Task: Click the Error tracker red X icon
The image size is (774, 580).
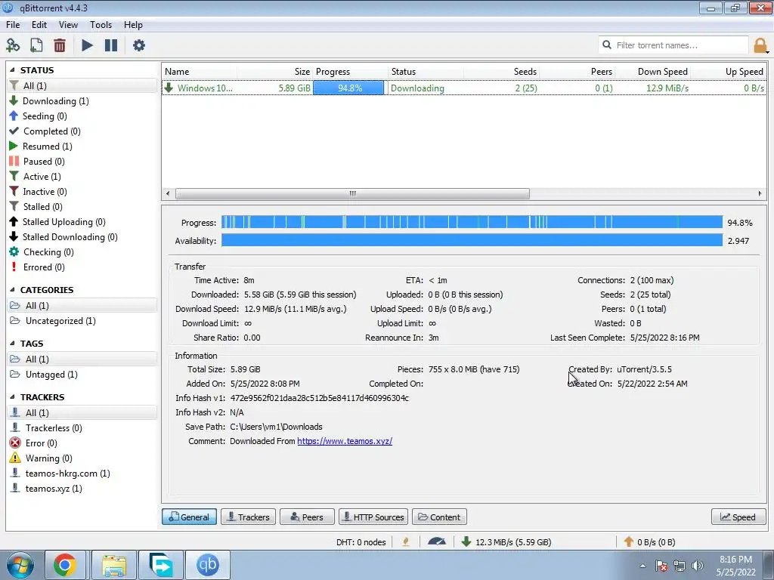Action: (x=15, y=443)
